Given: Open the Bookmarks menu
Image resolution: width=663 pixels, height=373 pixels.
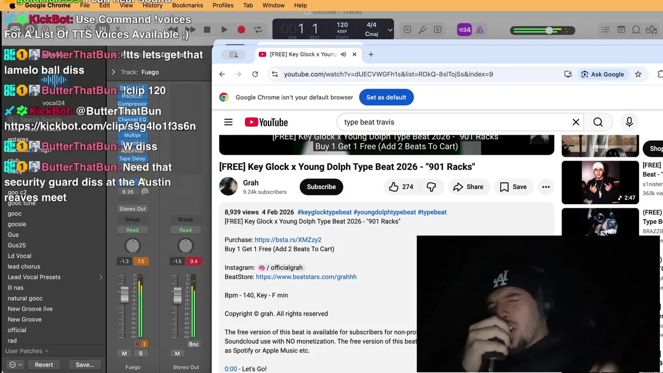Looking at the screenshot, I should (188, 5).
